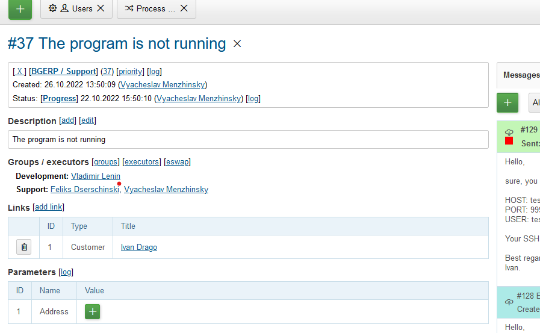Screen dimensions: 540x333
Task: Open customer Ivan Drago link
Action: click(x=138, y=247)
